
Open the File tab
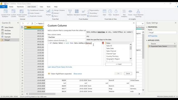(x=4, y=7)
